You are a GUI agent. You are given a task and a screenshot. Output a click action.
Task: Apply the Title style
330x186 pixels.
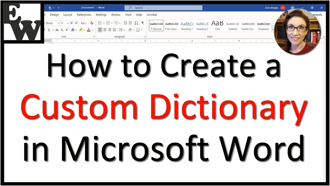coord(218,26)
